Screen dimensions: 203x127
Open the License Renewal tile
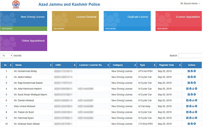(75, 21)
